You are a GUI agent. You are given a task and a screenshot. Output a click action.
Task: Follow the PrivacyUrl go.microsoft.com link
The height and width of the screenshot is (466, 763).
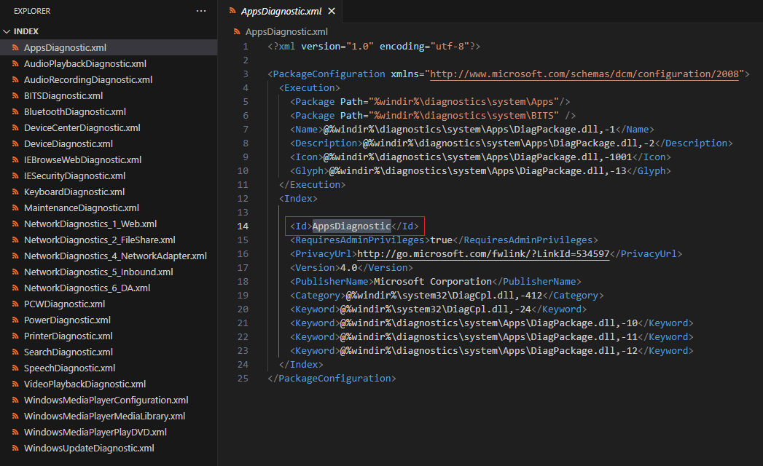tap(482, 254)
